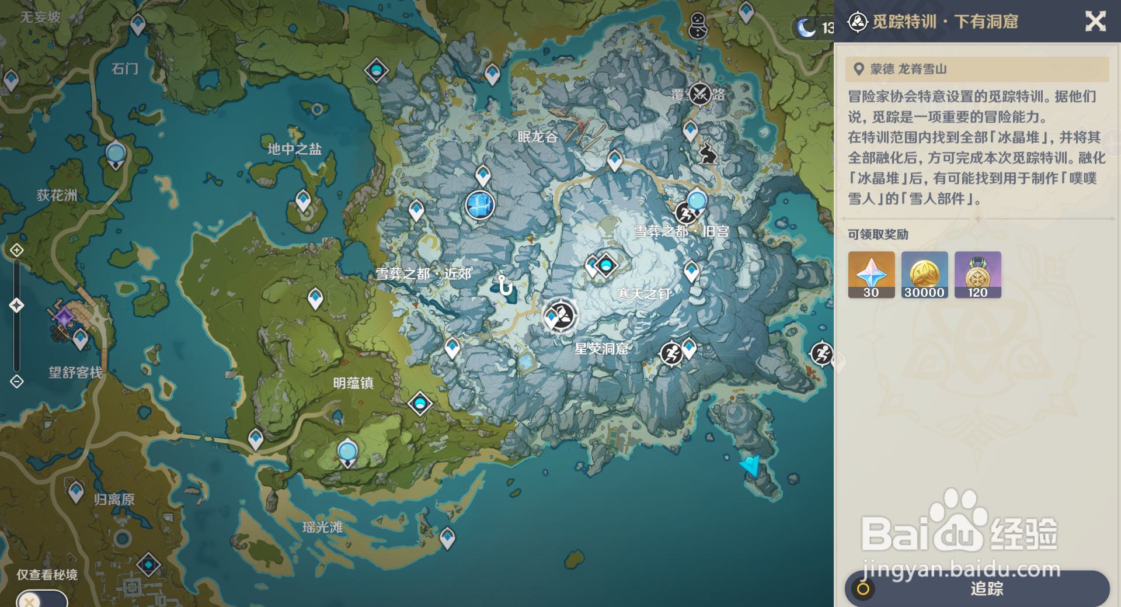This screenshot has width=1121, height=607.
Task: Click the domain diamond icon north of 眠龙谷
Action: pyautogui.click(x=377, y=71)
